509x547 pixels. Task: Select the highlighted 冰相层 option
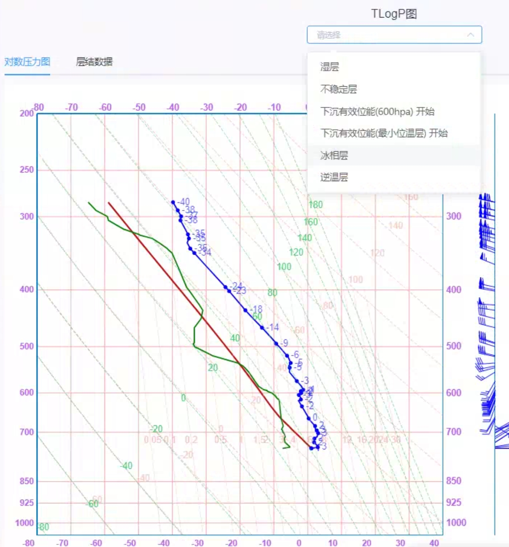[394, 156]
